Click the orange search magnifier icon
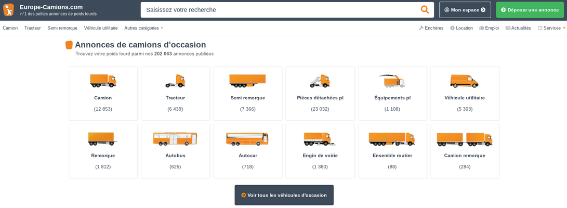This screenshot has width=567, height=208. click(425, 10)
